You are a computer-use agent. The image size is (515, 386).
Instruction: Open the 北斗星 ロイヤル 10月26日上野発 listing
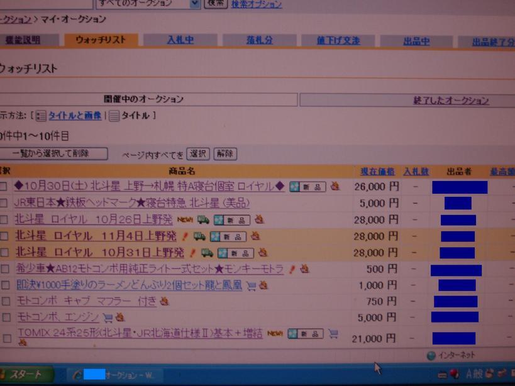click(x=94, y=219)
